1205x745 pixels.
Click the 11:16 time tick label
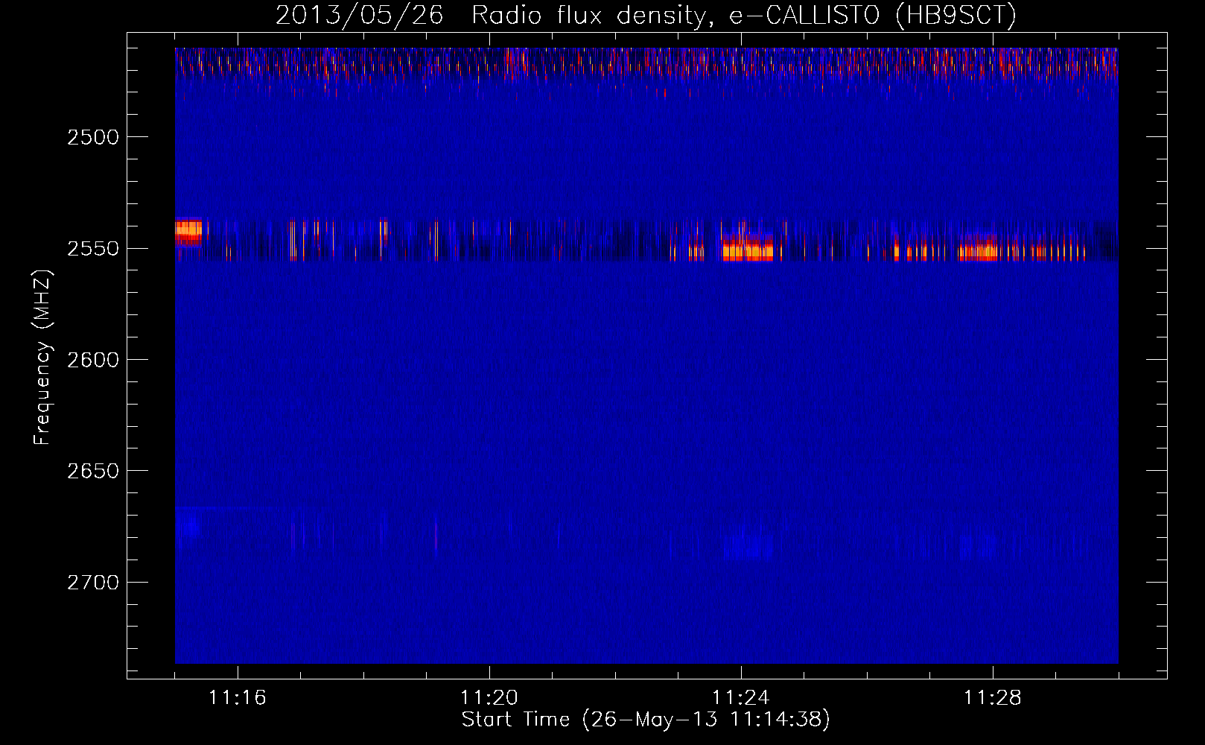(x=238, y=697)
